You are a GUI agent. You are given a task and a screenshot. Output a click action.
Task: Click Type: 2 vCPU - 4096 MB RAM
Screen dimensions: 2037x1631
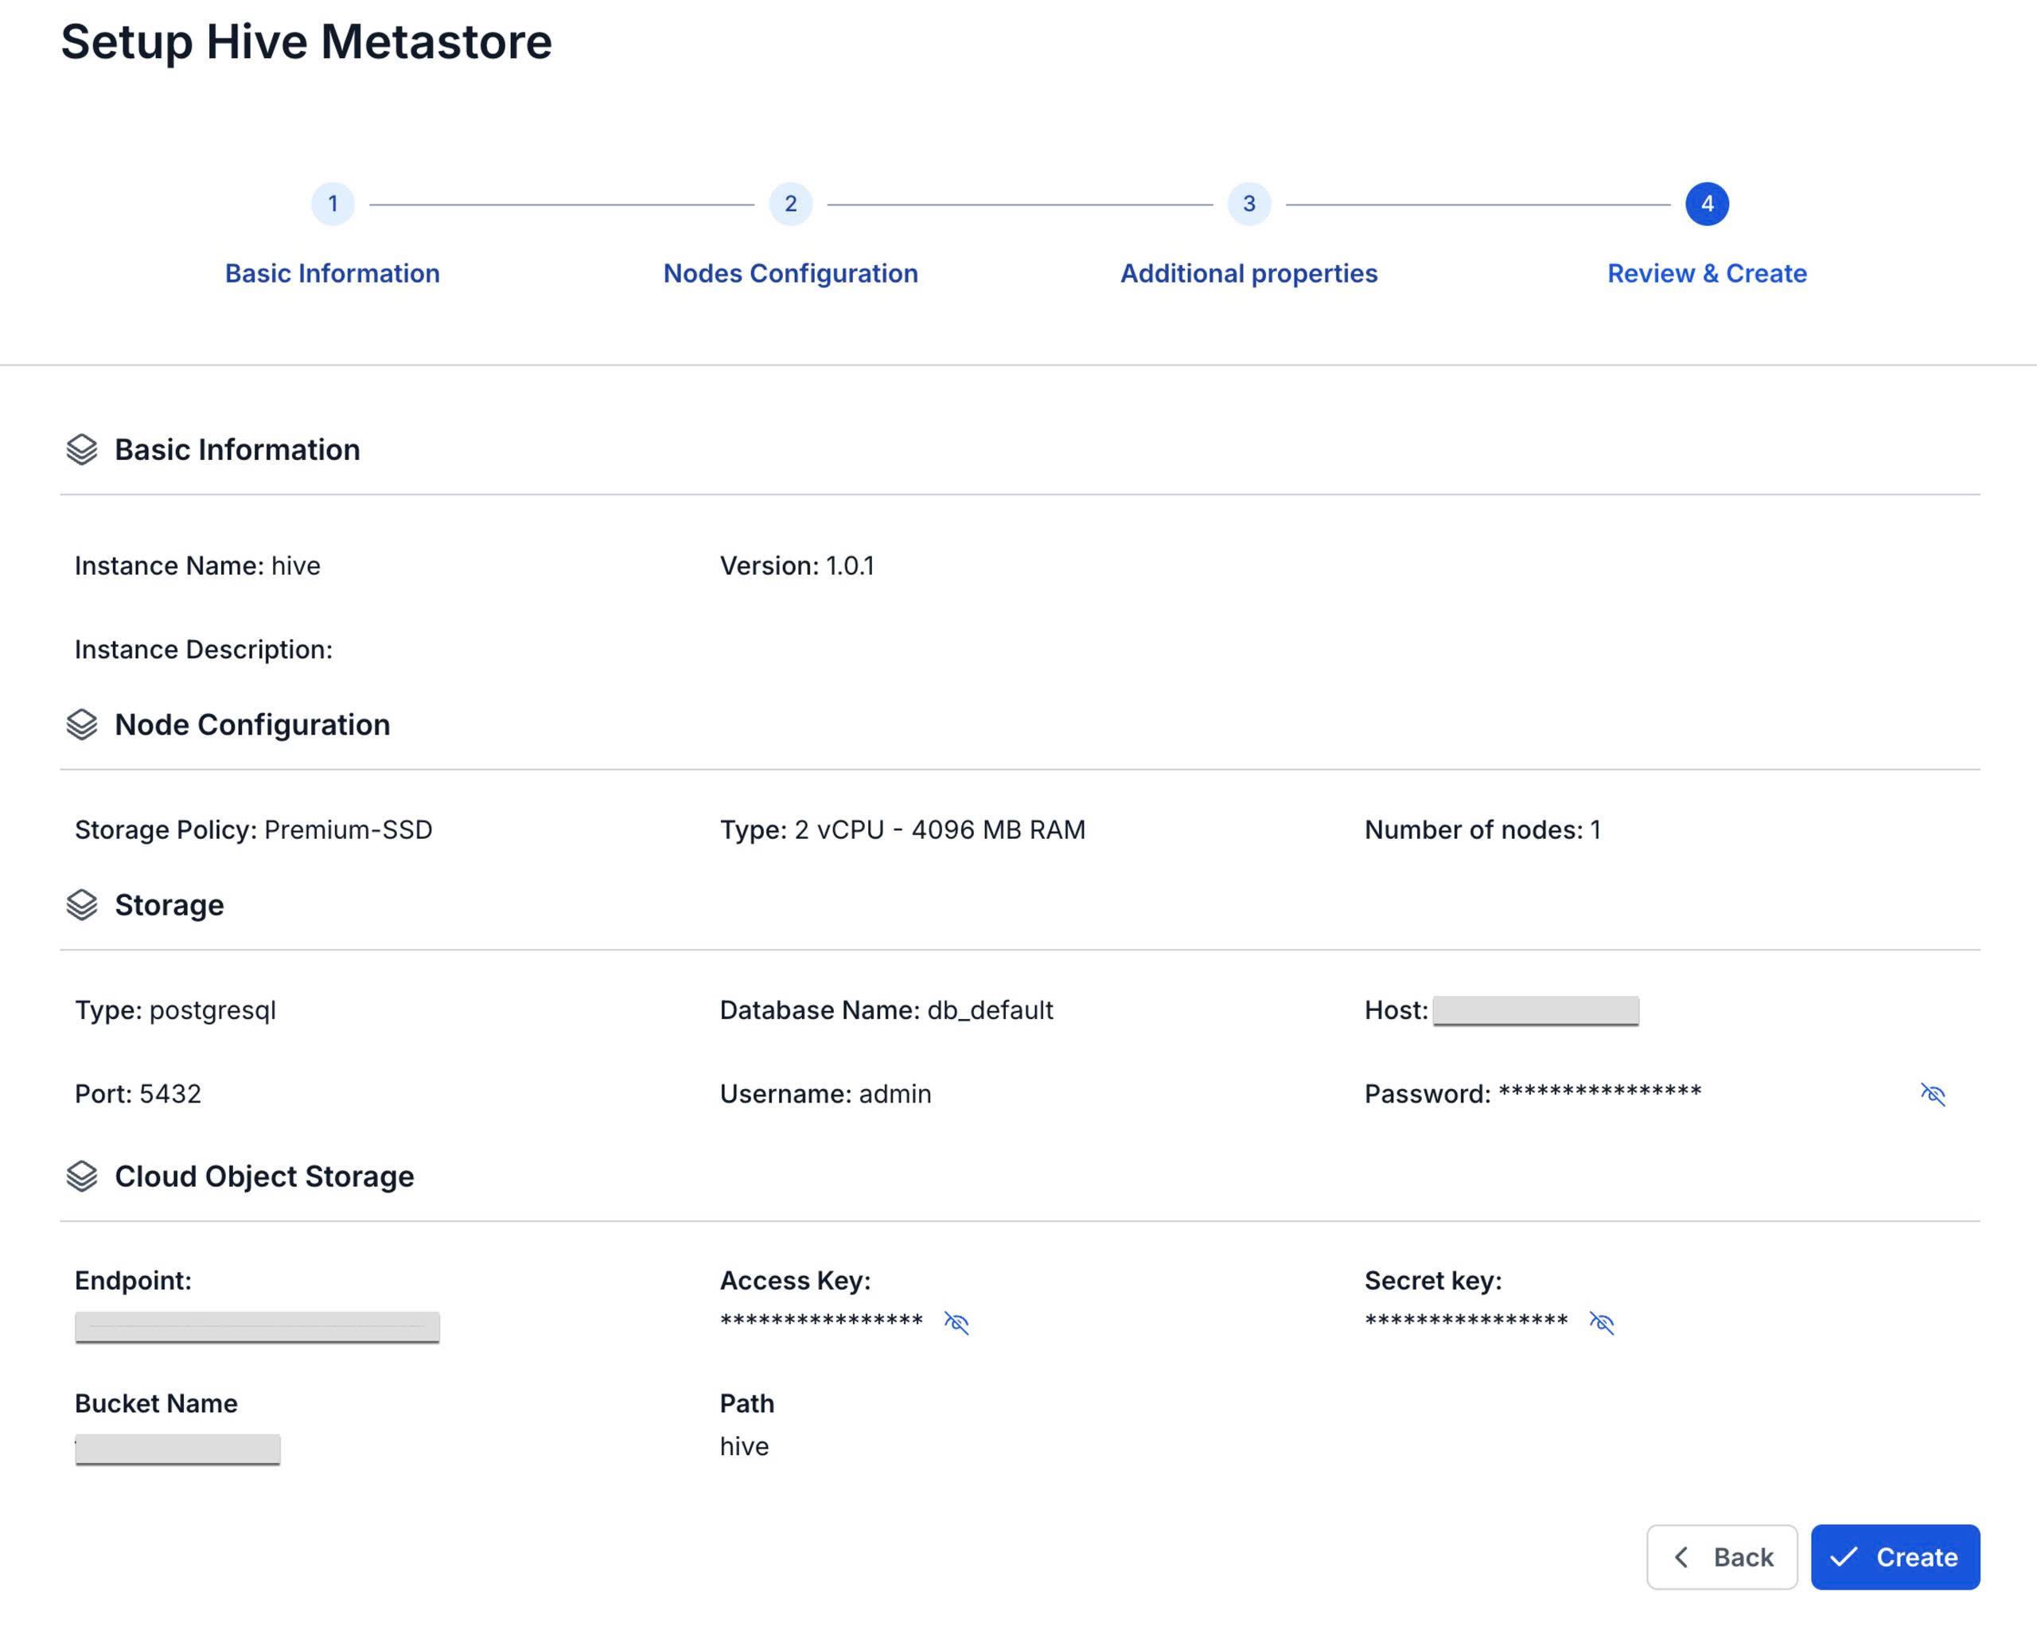click(902, 829)
